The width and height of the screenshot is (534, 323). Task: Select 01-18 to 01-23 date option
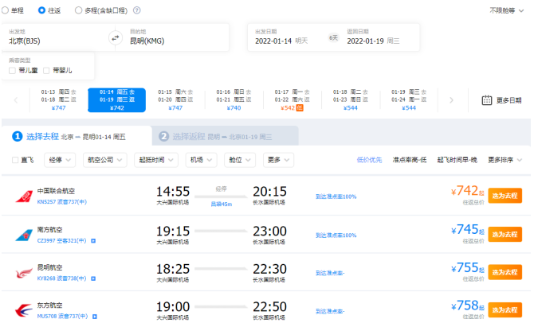[351, 100]
